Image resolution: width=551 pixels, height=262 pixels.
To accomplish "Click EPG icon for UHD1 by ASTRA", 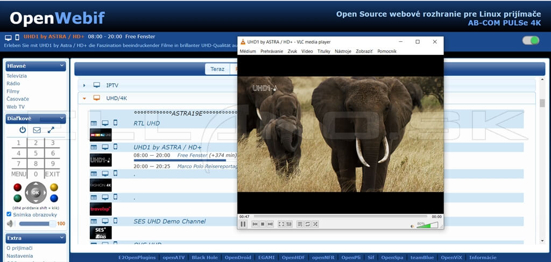I will 94,147.
